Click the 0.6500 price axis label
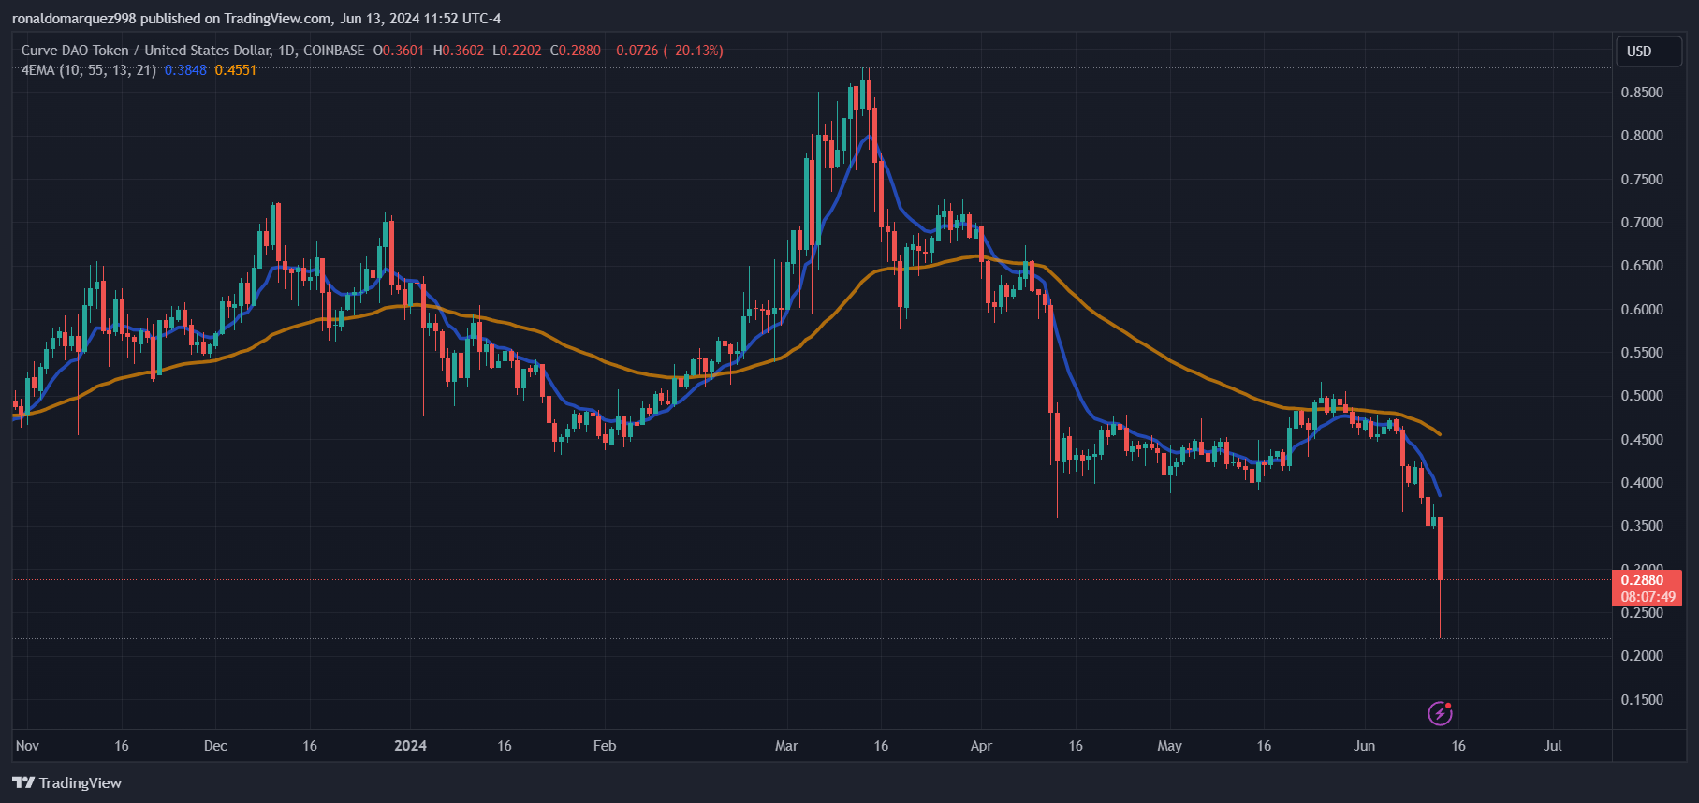This screenshot has width=1699, height=803. pyautogui.click(x=1642, y=266)
